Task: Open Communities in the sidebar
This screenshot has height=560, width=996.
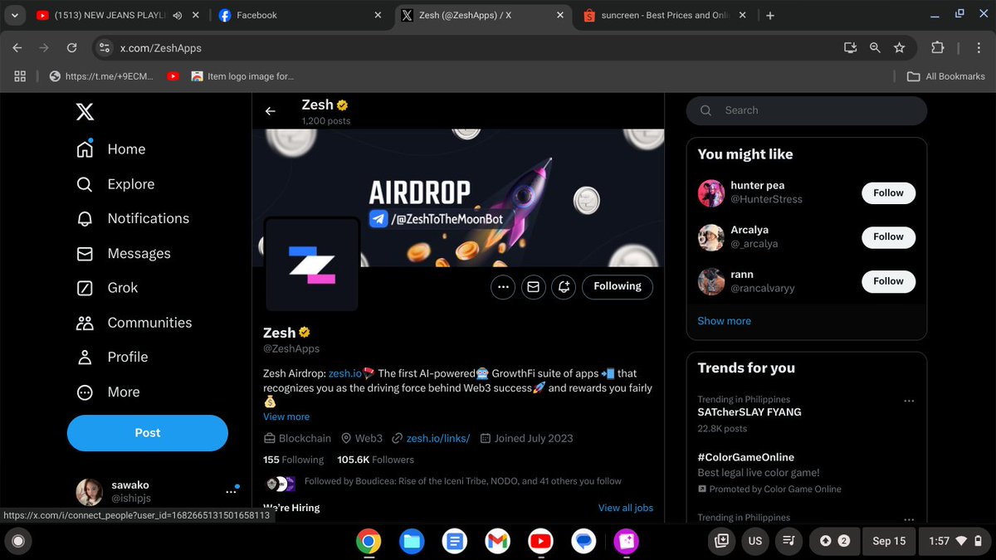Action: pos(134,323)
